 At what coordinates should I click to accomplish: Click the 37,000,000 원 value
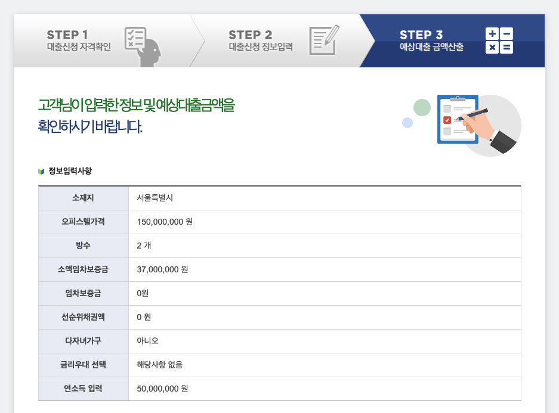pos(162,269)
